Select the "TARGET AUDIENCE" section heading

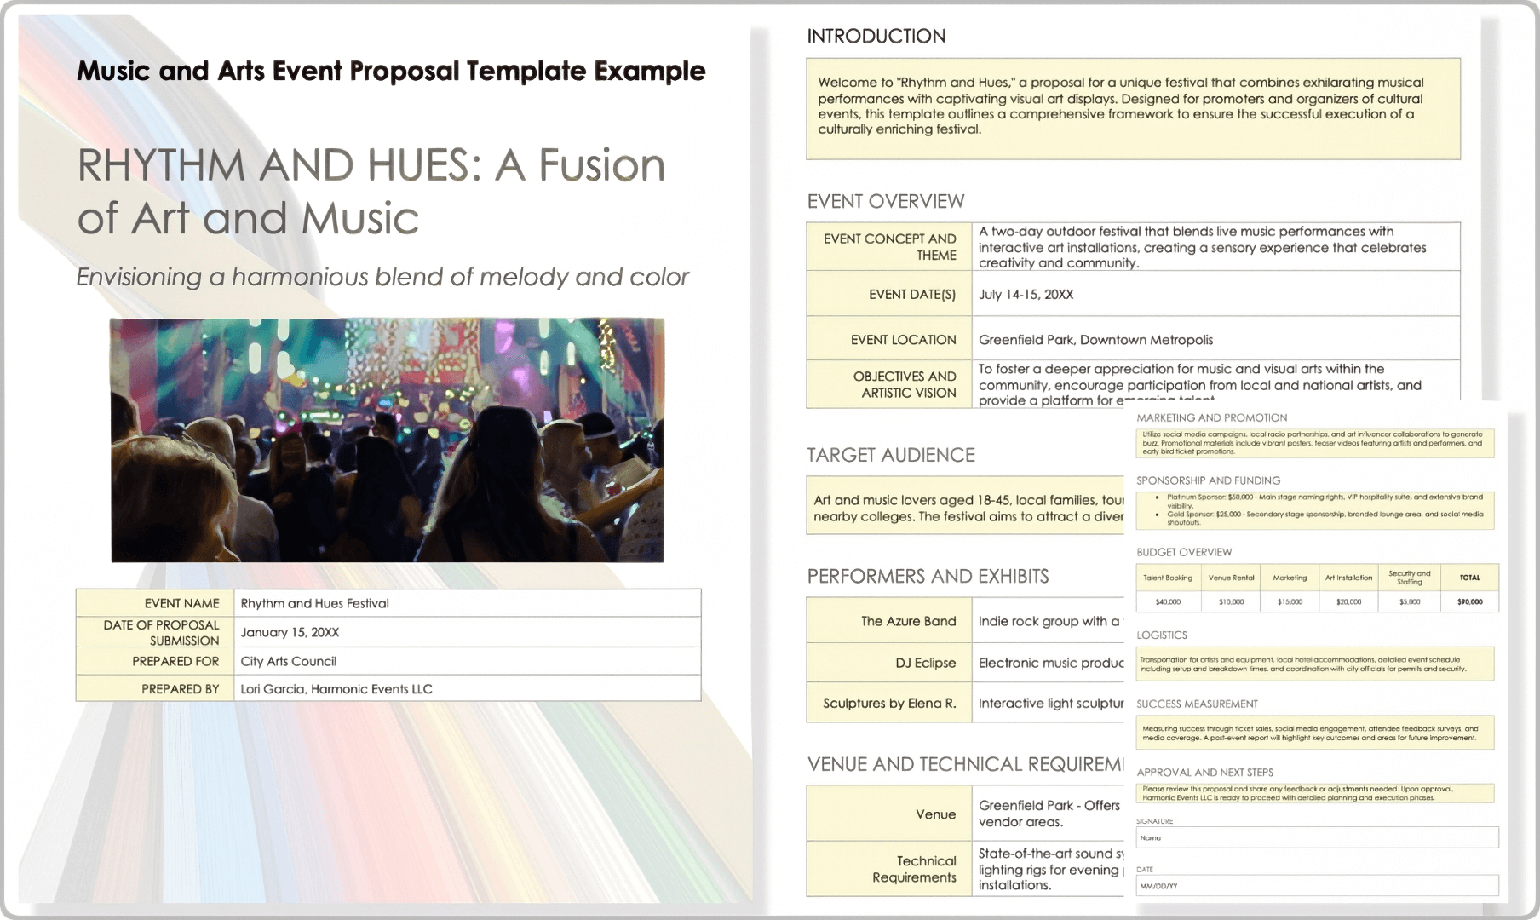pyautogui.click(x=891, y=455)
